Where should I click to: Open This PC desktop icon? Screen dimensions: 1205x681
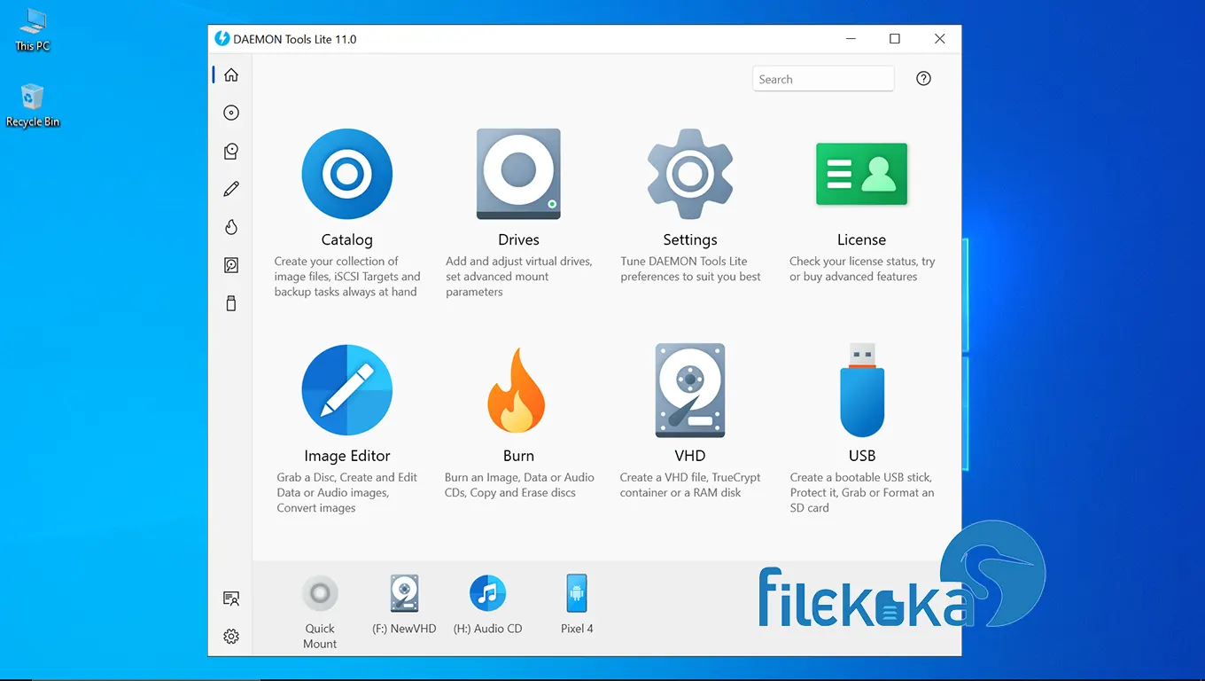tap(33, 29)
